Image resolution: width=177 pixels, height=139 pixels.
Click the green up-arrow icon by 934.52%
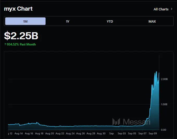click(5, 44)
